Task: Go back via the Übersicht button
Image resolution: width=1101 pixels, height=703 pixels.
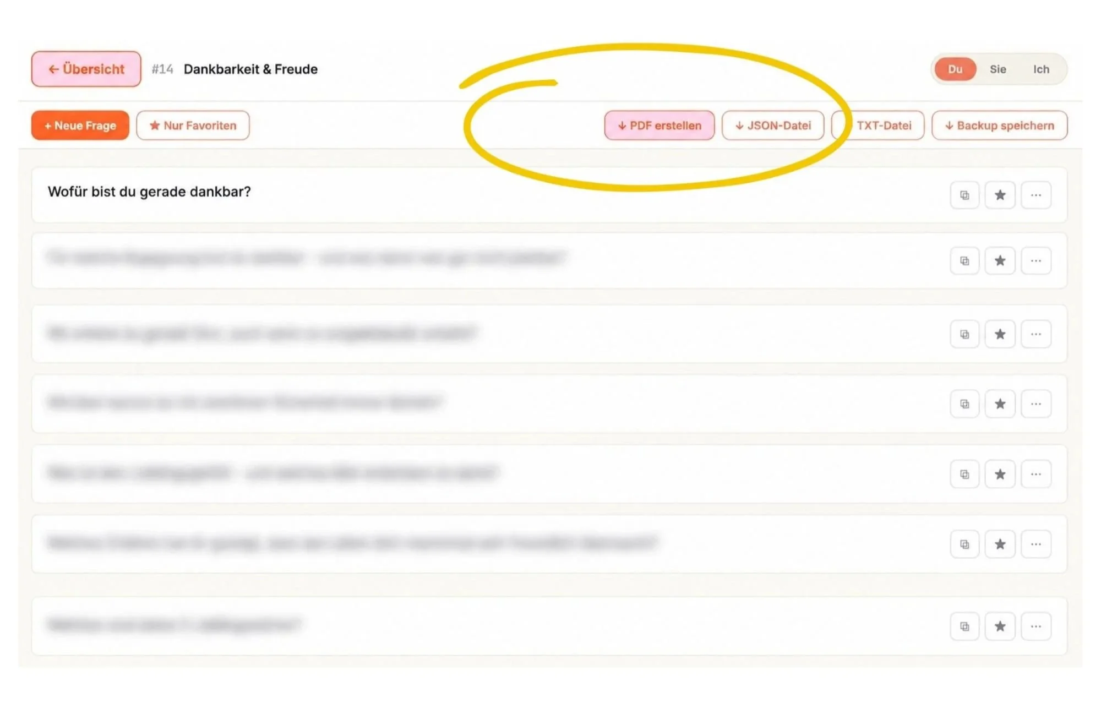Action: pyautogui.click(x=86, y=69)
